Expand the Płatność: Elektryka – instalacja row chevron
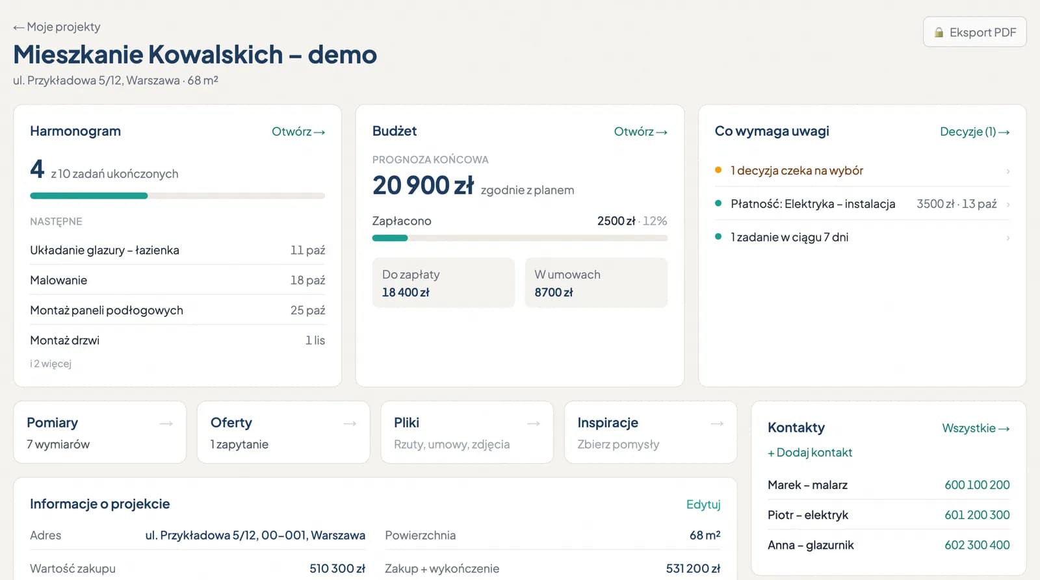This screenshot has width=1040, height=580. 1007,205
